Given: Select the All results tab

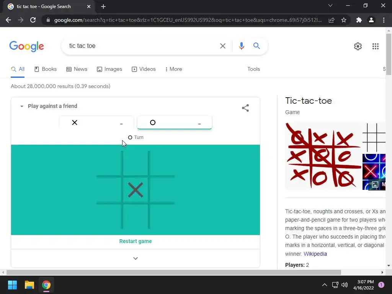Looking at the screenshot, I should 18,69.
